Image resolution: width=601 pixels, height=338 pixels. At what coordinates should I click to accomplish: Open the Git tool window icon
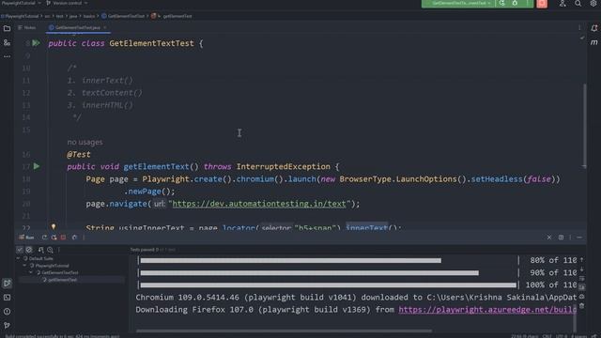(7, 326)
